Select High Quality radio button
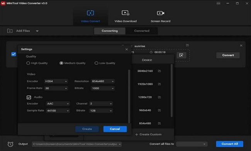This screenshot has height=151, width=251. click(28, 63)
